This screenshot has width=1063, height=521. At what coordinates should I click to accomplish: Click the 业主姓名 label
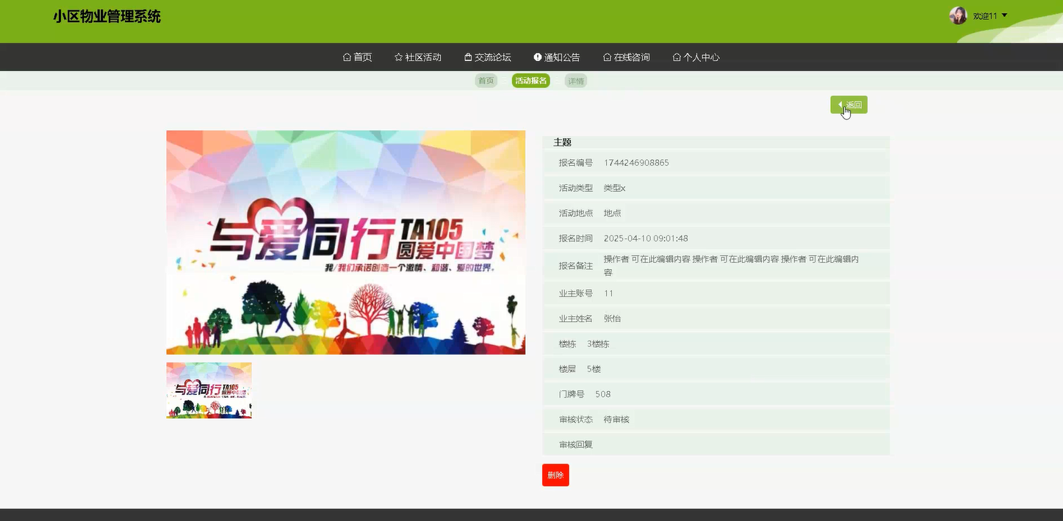click(576, 318)
